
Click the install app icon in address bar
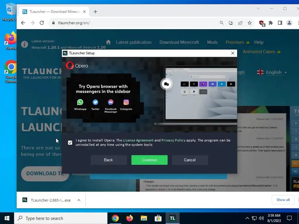pyautogui.click(x=231, y=23)
